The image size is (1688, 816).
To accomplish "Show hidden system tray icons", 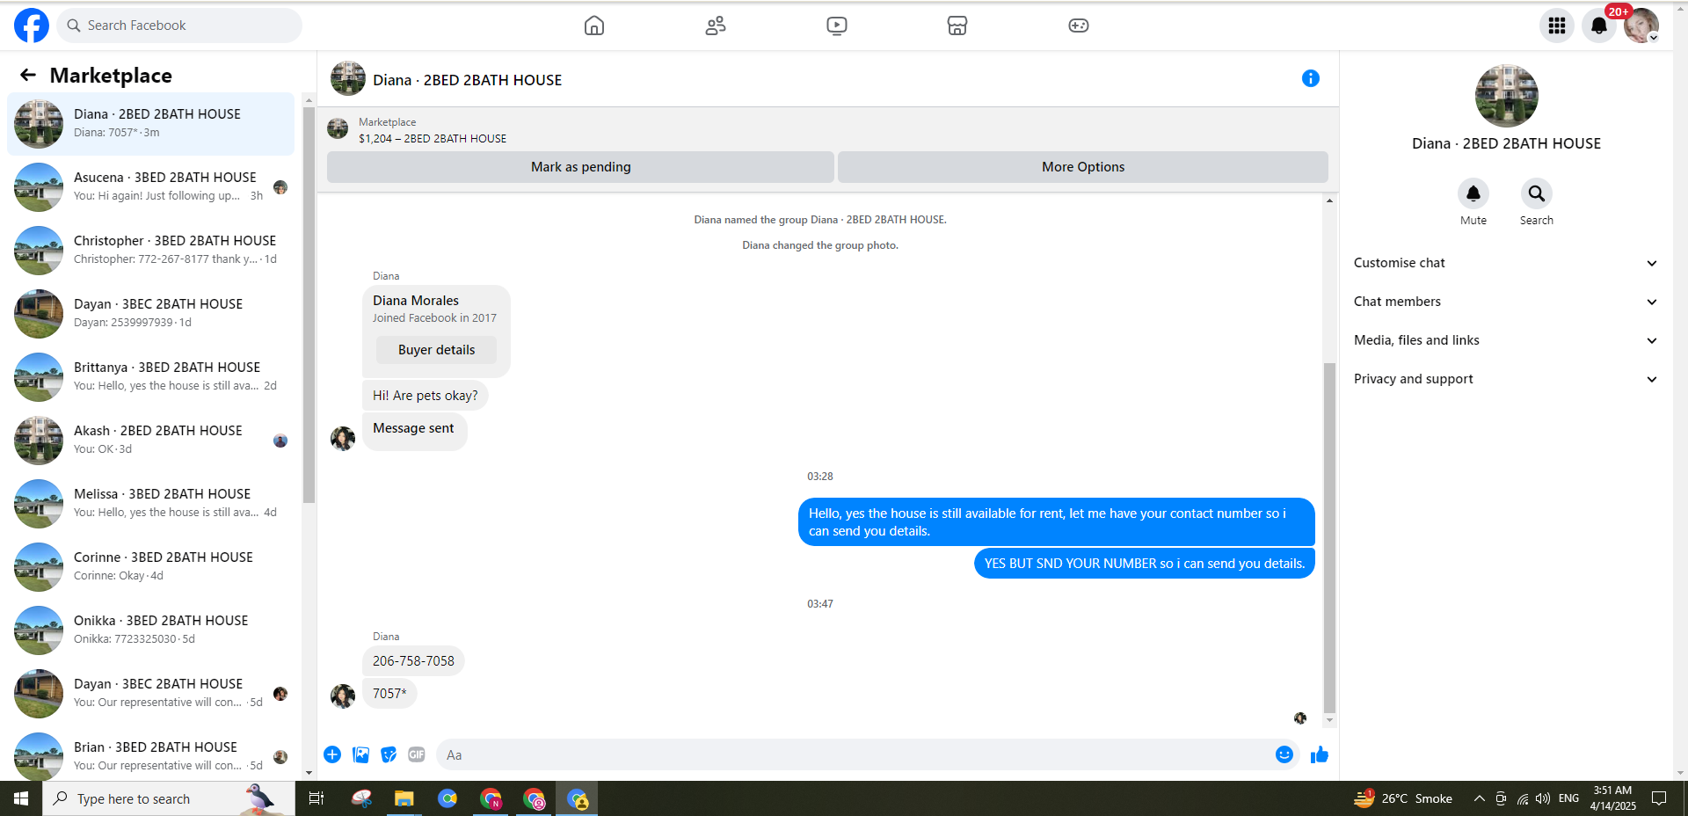I will point(1479,798).
